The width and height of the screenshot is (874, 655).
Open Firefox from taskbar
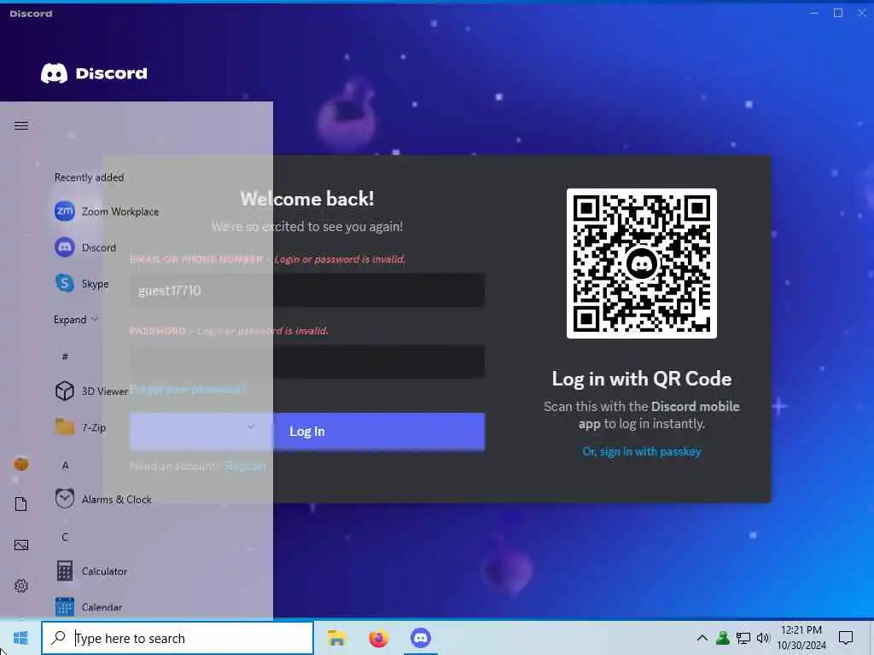[378, 638]
